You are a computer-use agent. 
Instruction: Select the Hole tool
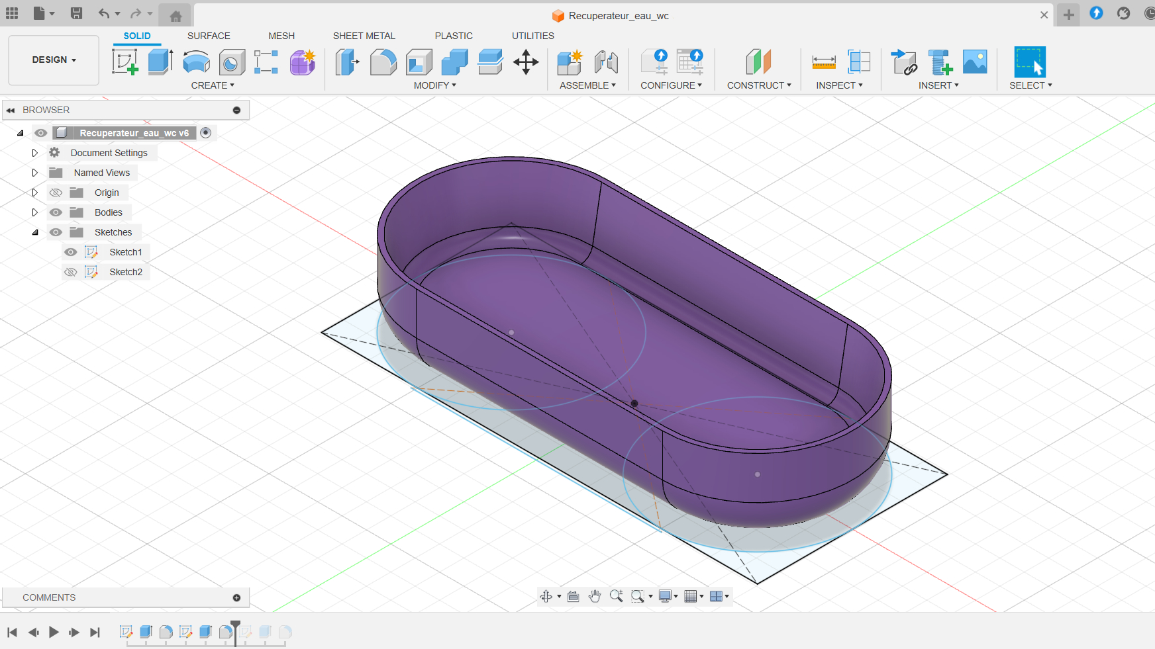click(x=232, y=62)
